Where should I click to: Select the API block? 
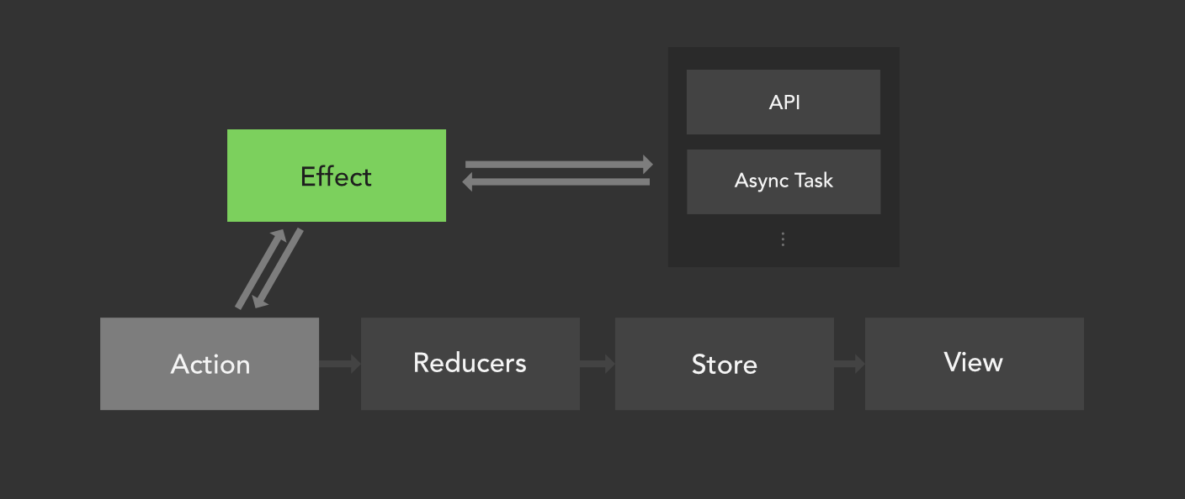(x=783, y=102)
